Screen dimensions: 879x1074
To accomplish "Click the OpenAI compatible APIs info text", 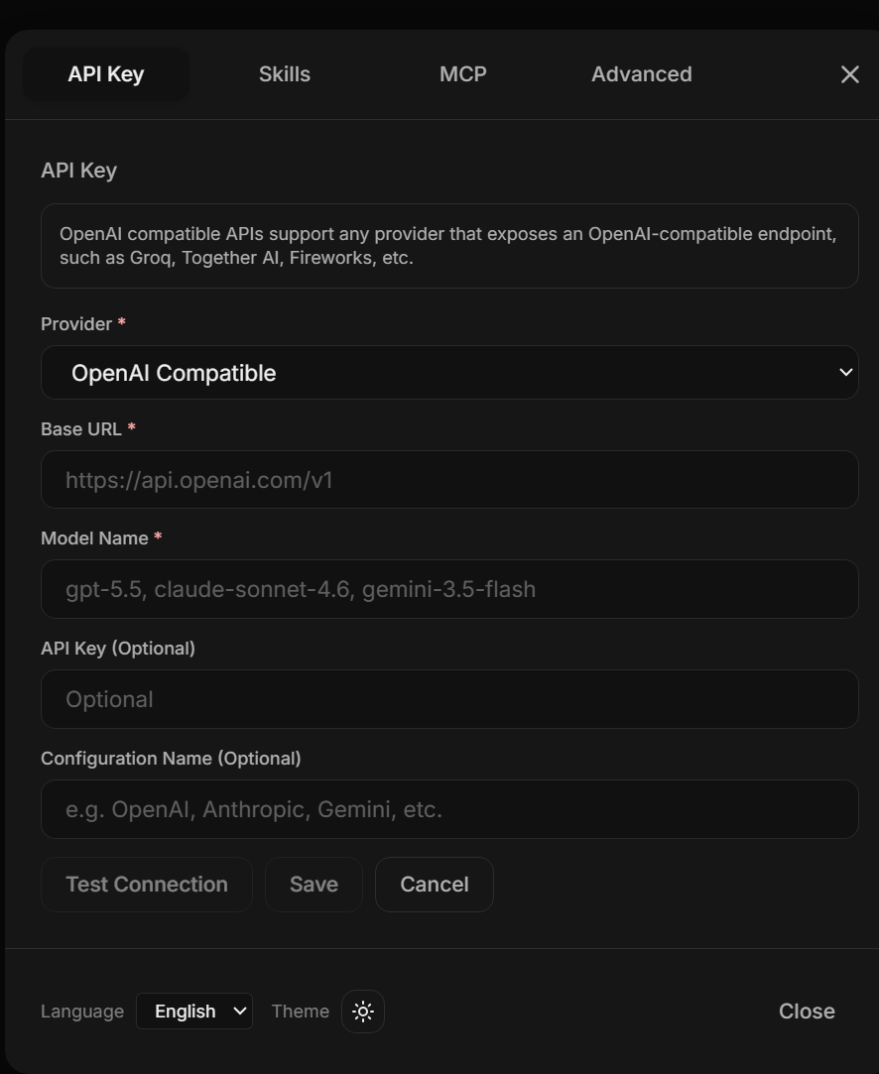I will (448, 246).
